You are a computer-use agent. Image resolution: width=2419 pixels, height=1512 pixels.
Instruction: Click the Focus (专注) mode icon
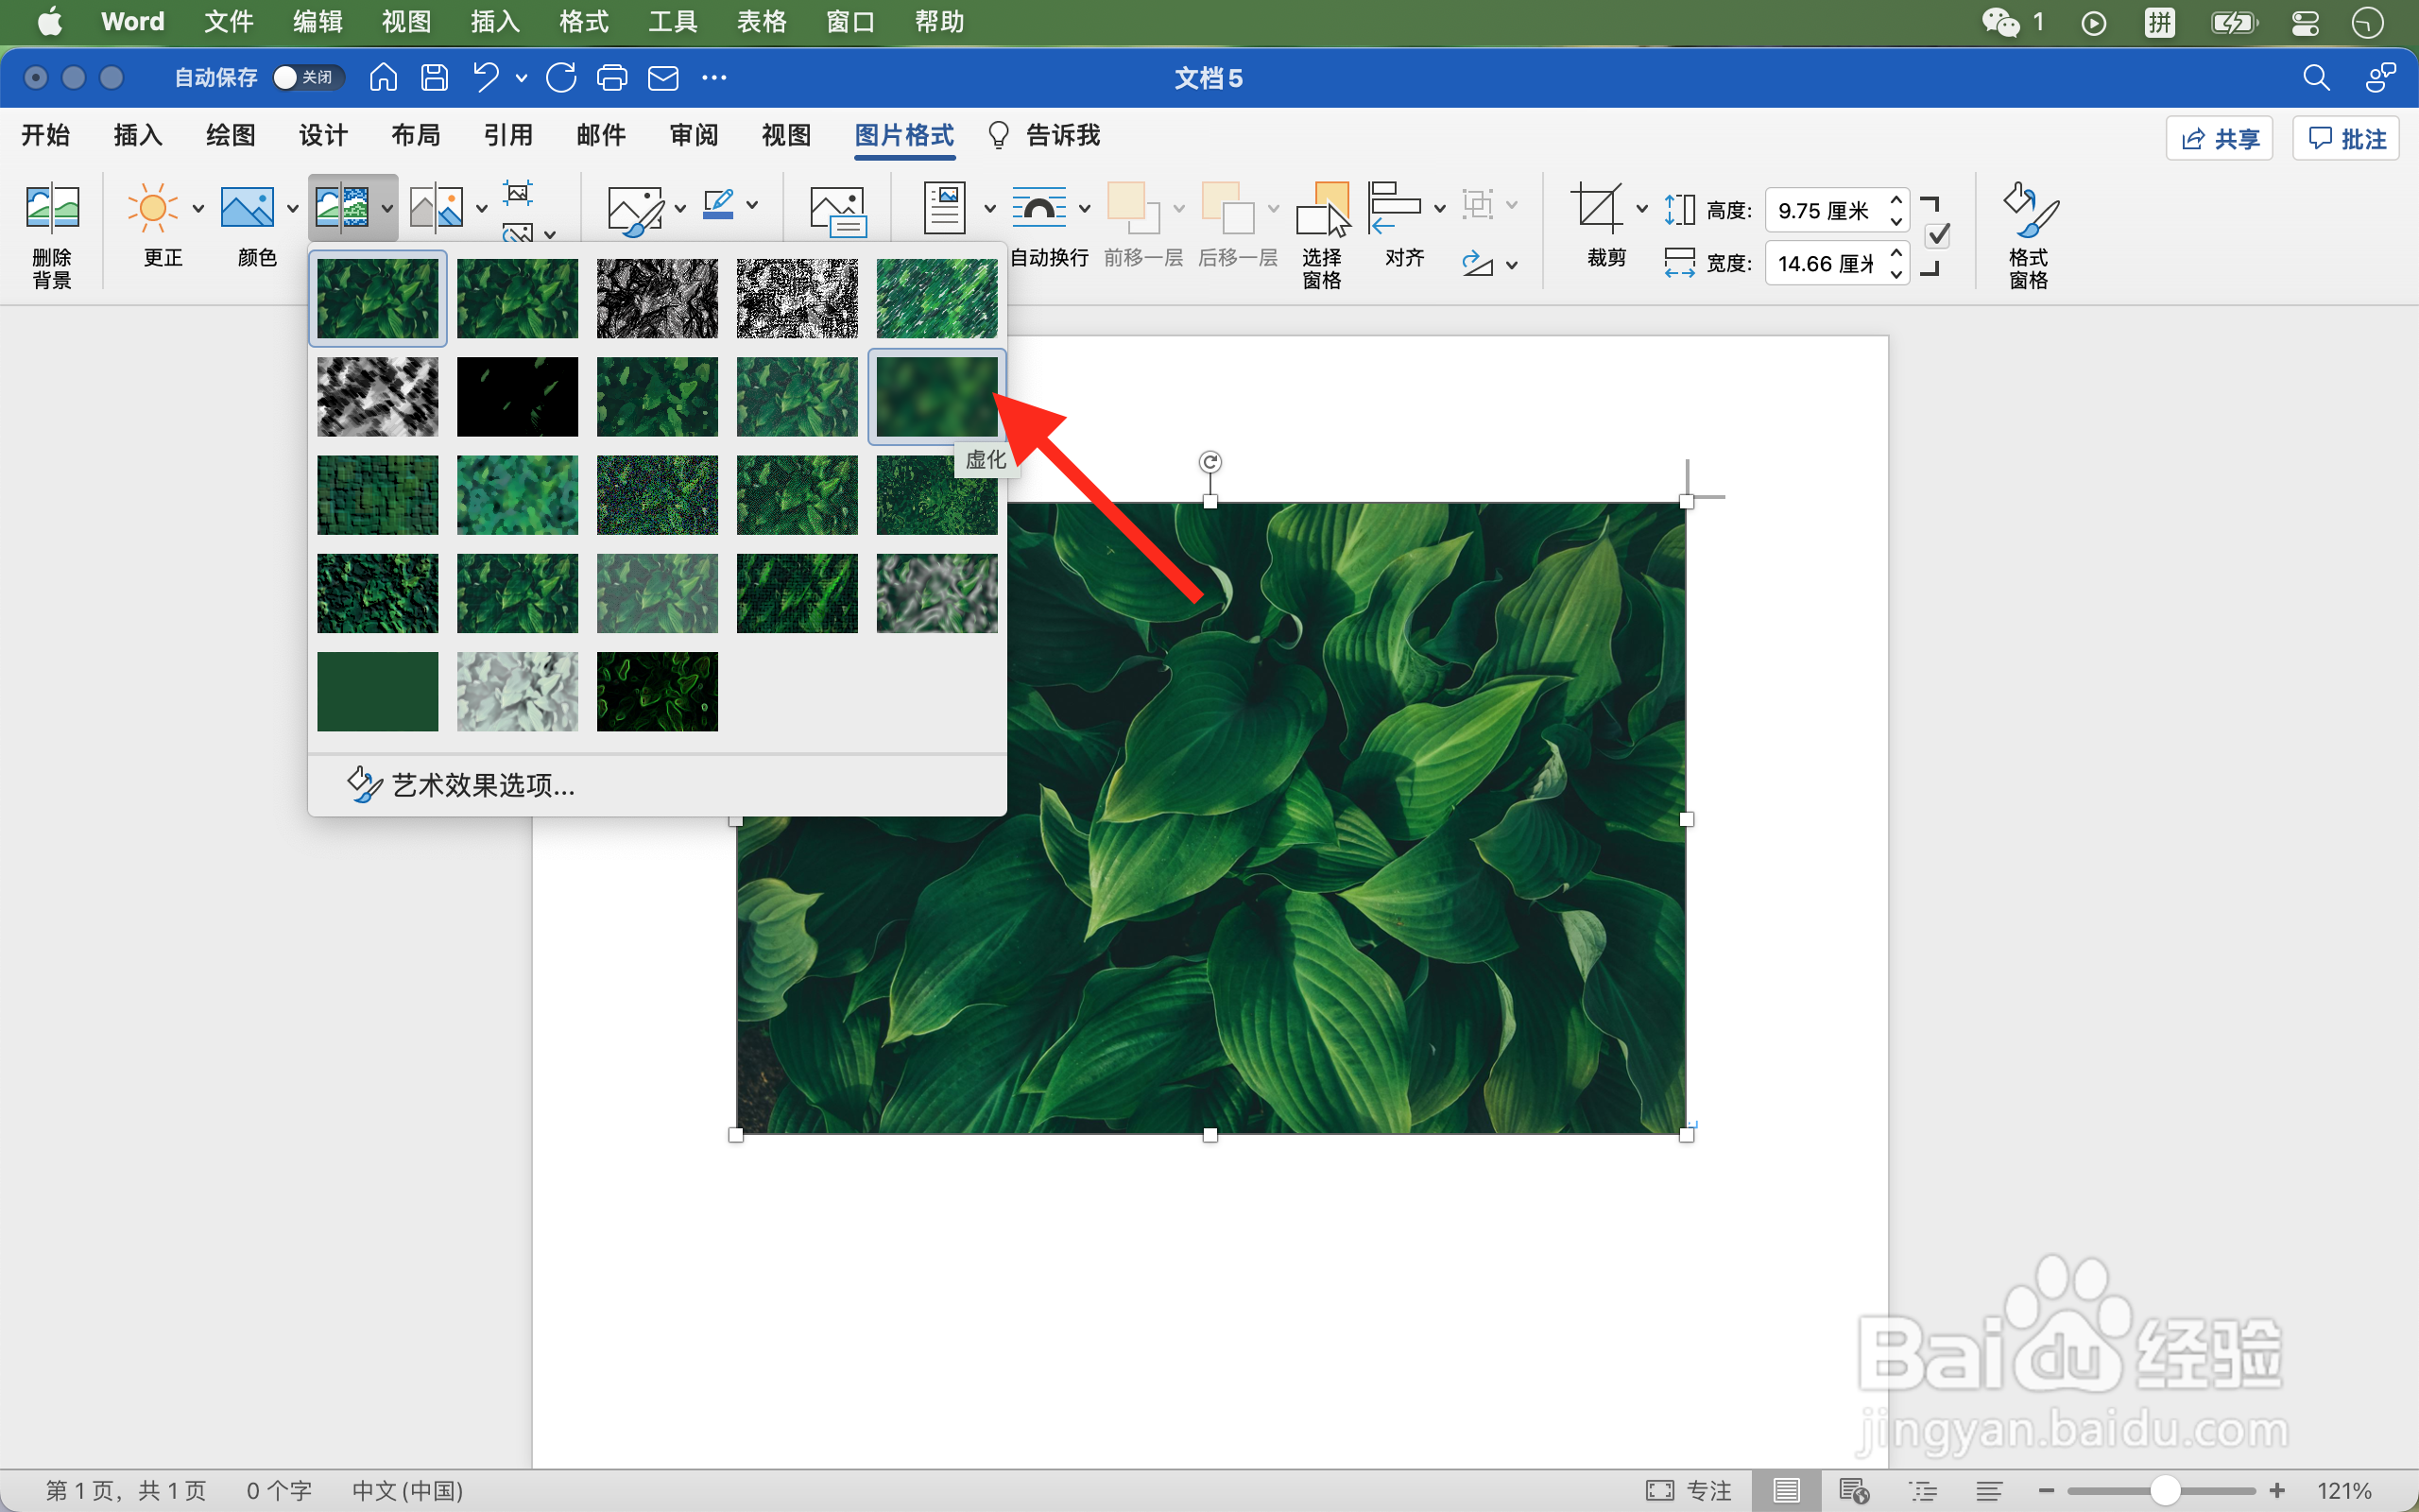[x=1660, y=1490]
